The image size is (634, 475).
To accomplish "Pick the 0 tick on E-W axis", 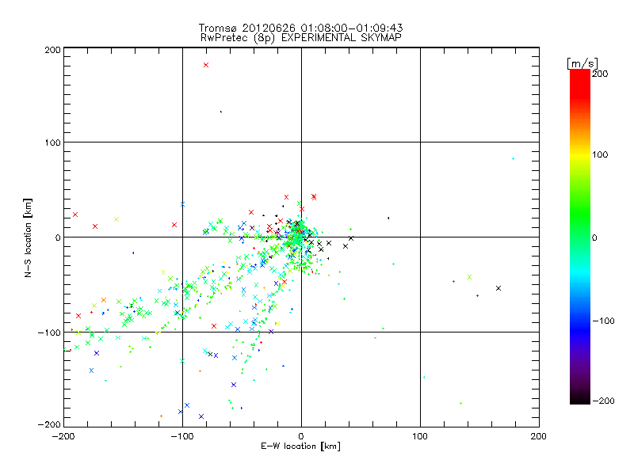I will (x=301, y=436).
